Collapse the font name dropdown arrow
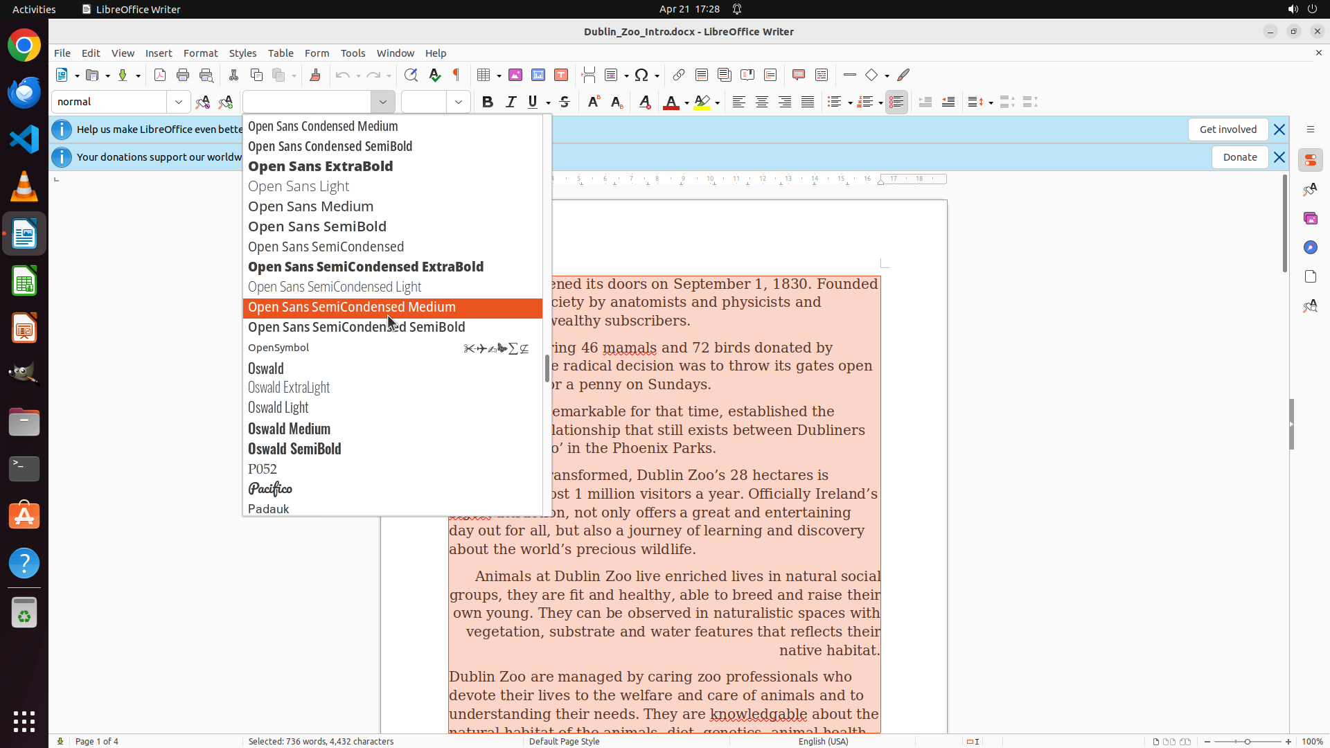Image resolution: width=1330 pixels, height=748 pixels. (382, 102)
